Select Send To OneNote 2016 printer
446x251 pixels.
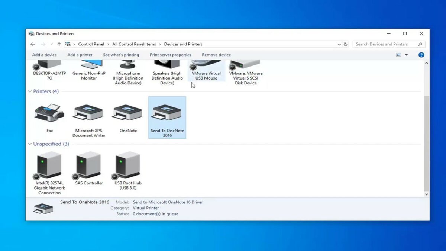pyautogui.click(x=167, y=118)
